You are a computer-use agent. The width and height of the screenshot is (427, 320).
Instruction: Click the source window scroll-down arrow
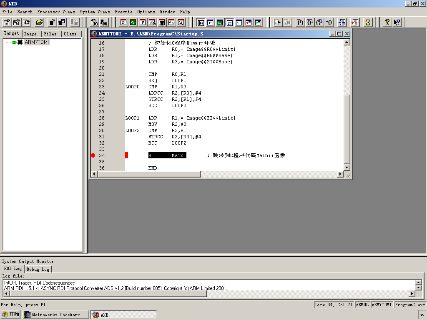click(347, 167)
